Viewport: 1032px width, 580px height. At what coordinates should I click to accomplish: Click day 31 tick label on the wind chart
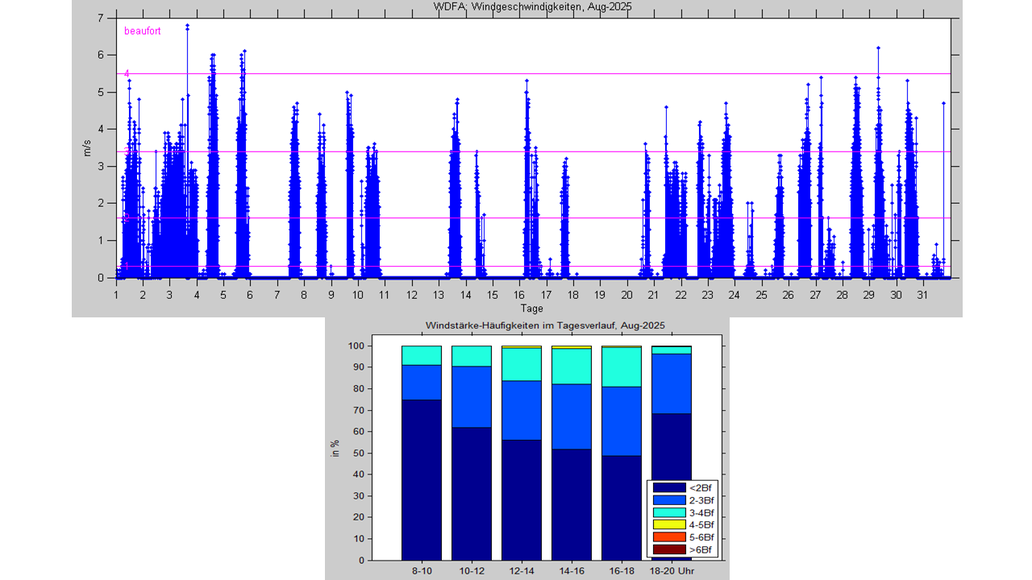coord(923,295)
